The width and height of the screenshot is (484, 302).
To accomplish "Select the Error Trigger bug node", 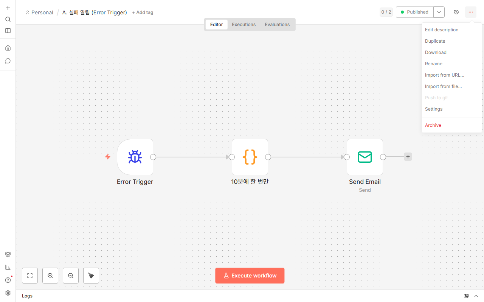I will coord(135,157).
